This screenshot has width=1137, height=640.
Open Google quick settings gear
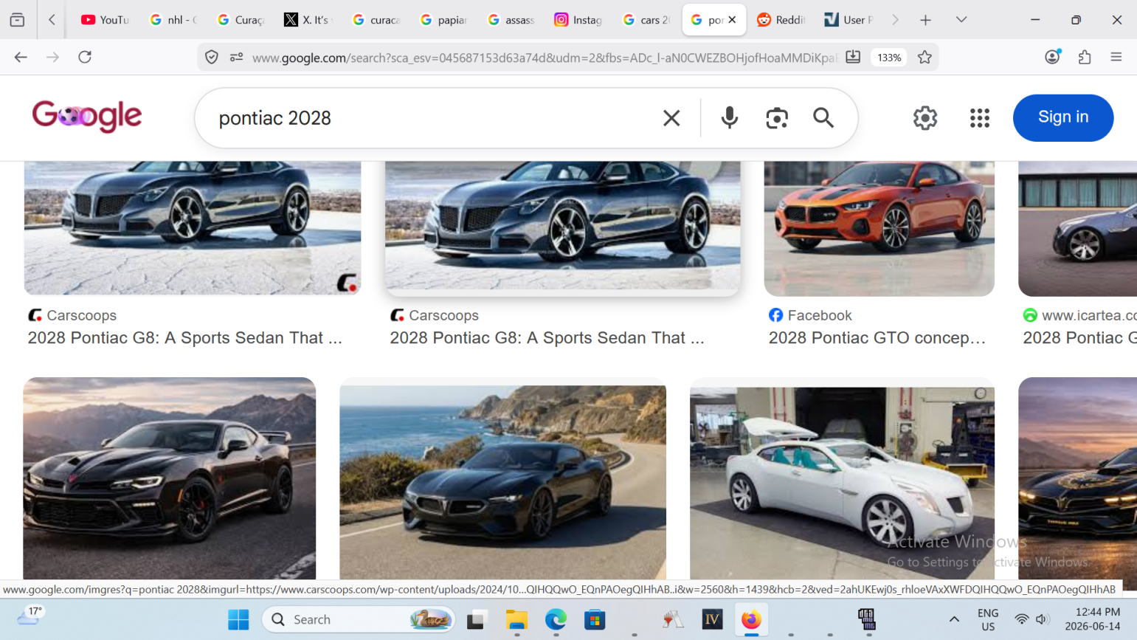[x=925, y=118]
